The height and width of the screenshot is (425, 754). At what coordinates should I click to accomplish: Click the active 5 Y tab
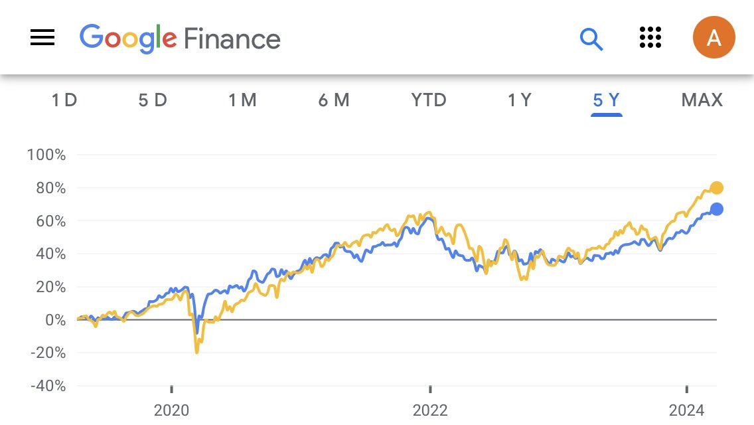point(607,100)
